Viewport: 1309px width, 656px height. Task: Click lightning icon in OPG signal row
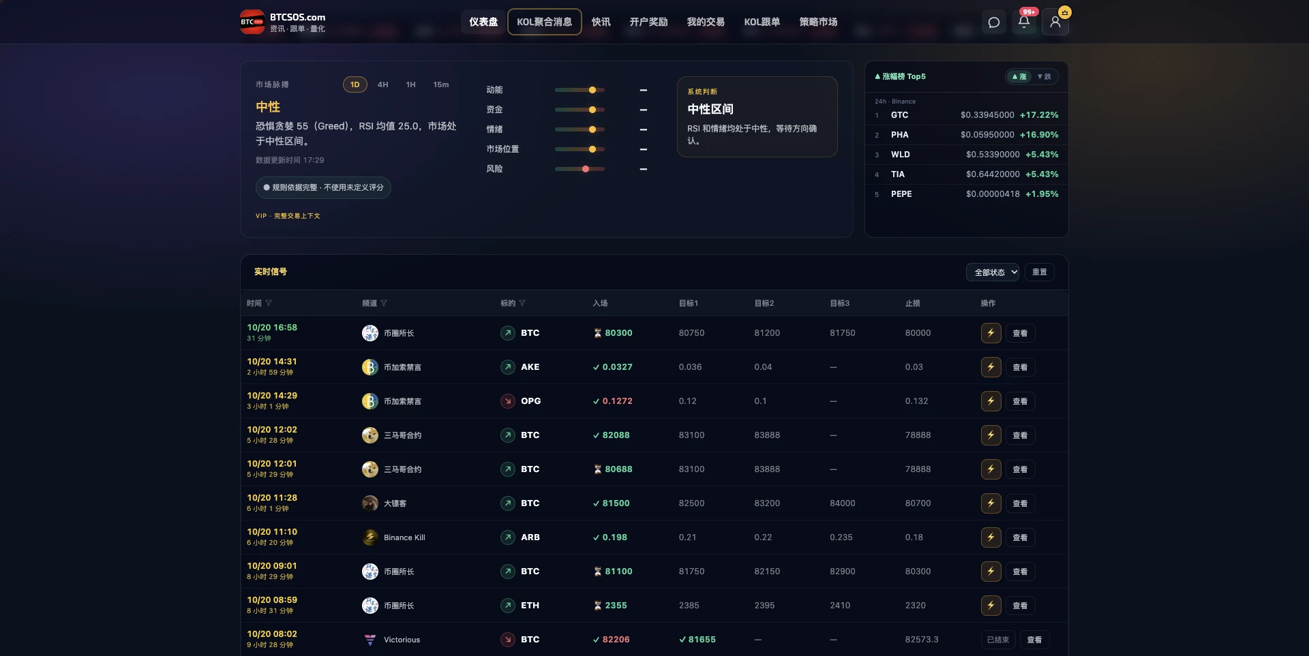(991, 401)
